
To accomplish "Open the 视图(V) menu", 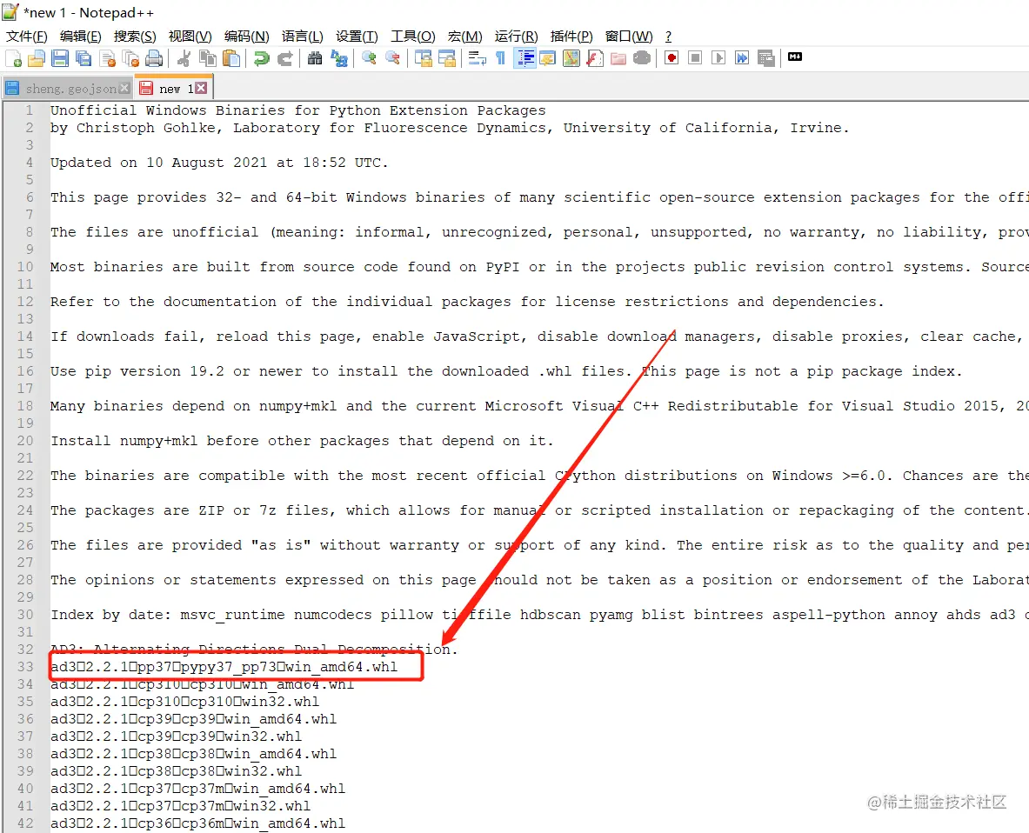I will [x=190, y=36].
